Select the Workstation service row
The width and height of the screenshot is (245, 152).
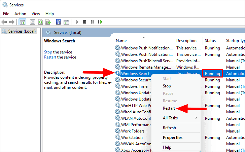[132, 138]
